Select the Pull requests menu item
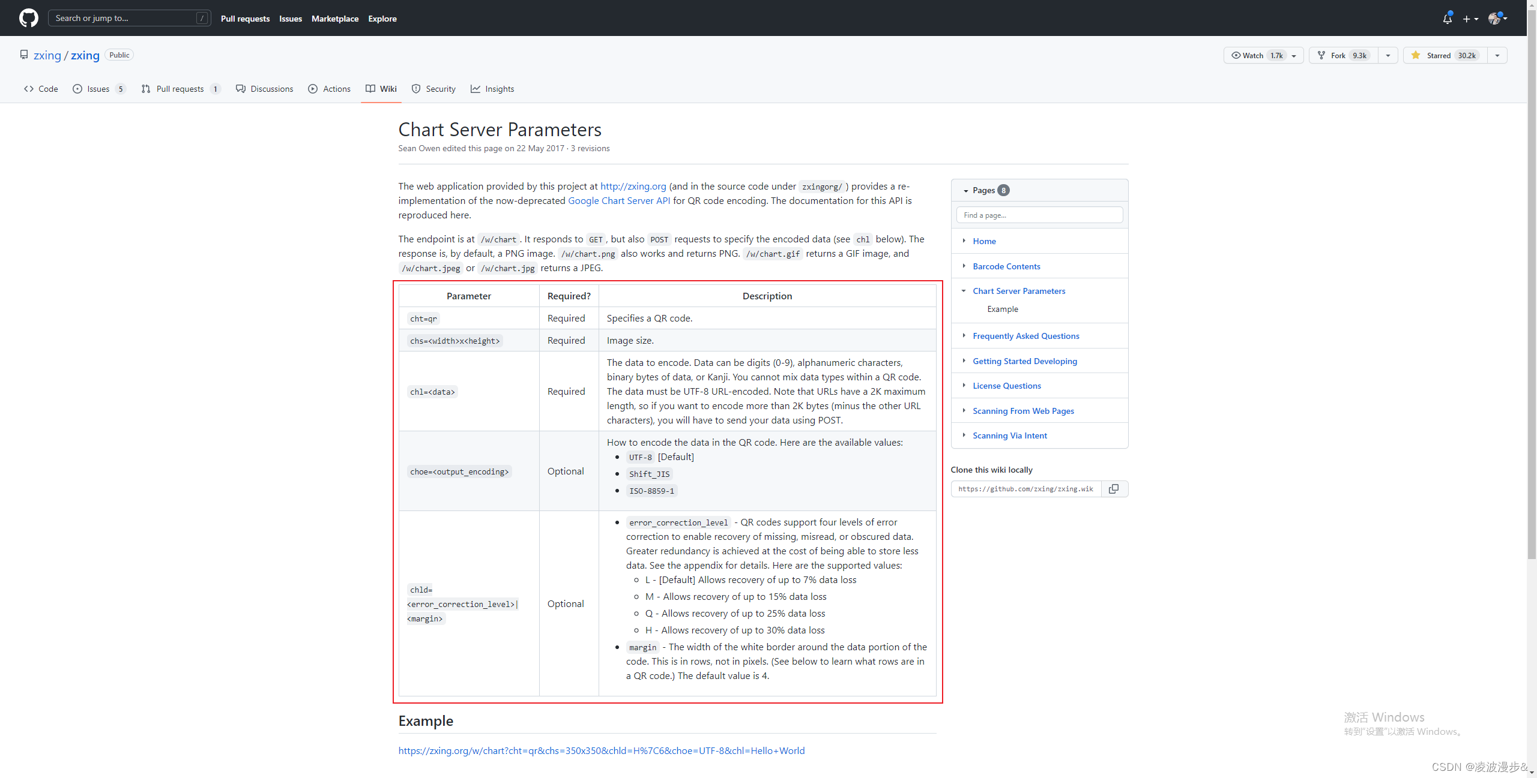The image size is (1537, 778). click(245, 18)
